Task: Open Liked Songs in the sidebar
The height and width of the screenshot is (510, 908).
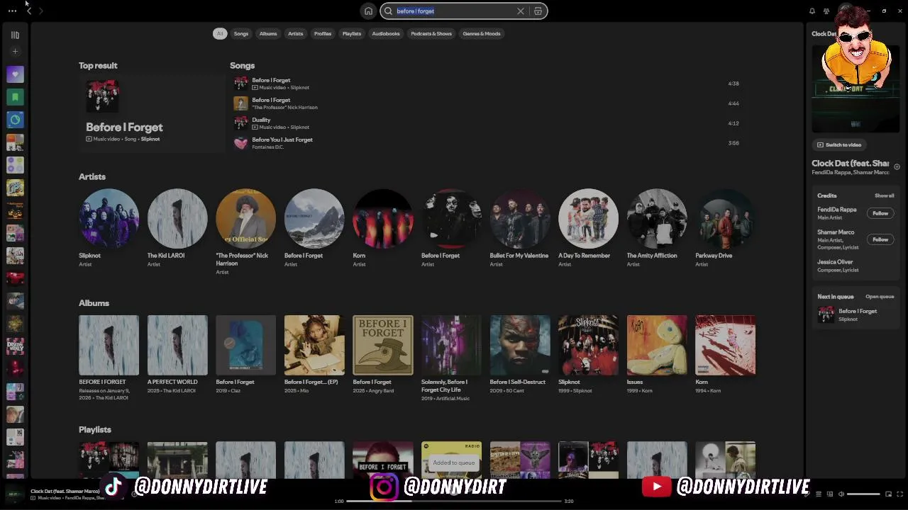Action: [x=15, y=74]
